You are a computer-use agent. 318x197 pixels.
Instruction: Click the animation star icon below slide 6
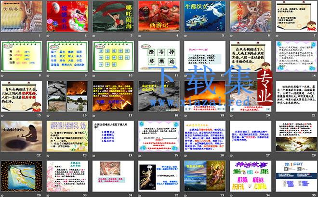tap(231, 36)
